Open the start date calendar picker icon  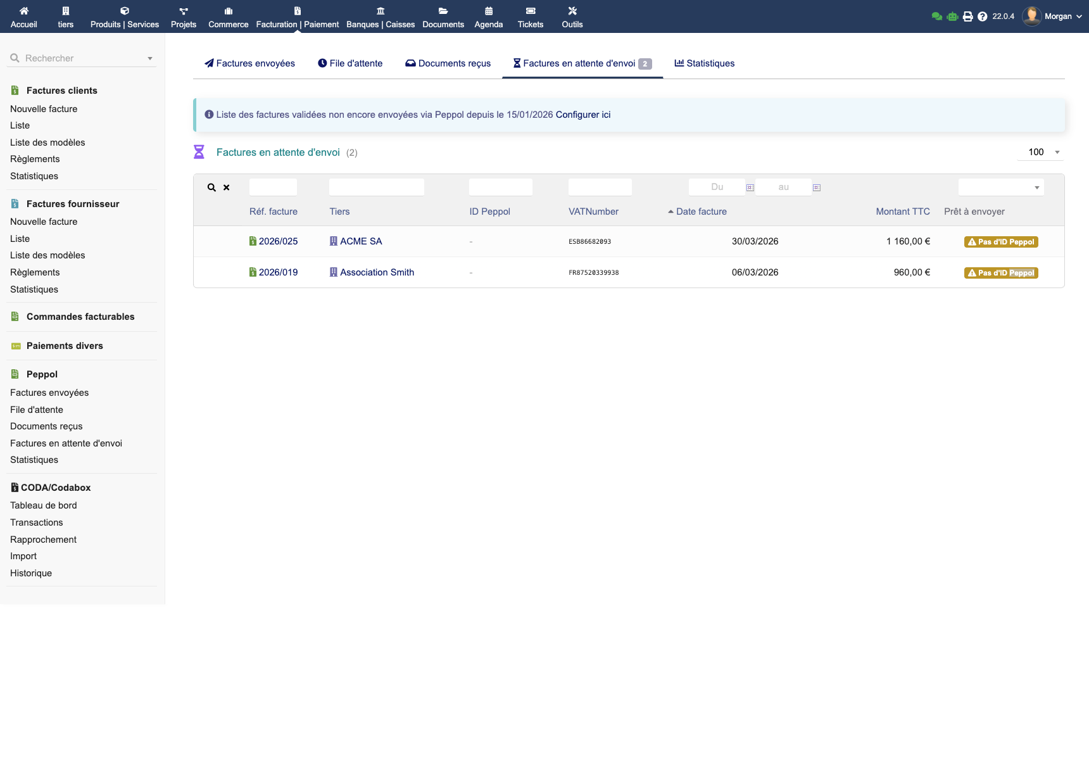coord(750,187)
